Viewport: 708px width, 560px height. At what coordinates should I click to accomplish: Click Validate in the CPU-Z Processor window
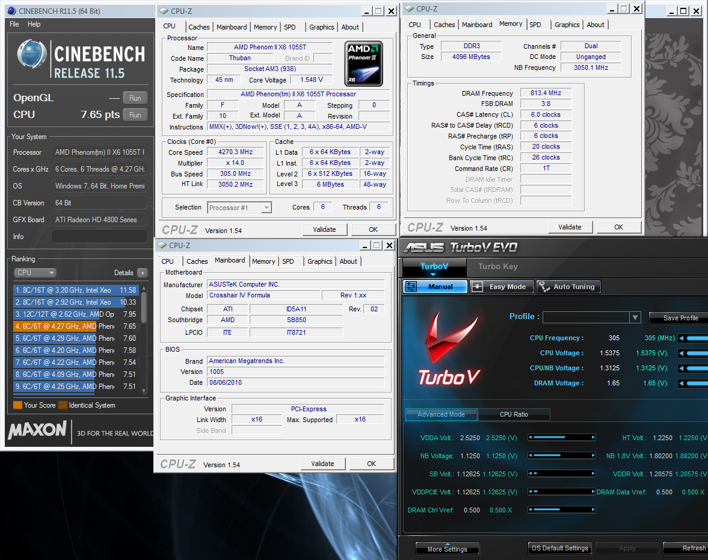[325, 229]
